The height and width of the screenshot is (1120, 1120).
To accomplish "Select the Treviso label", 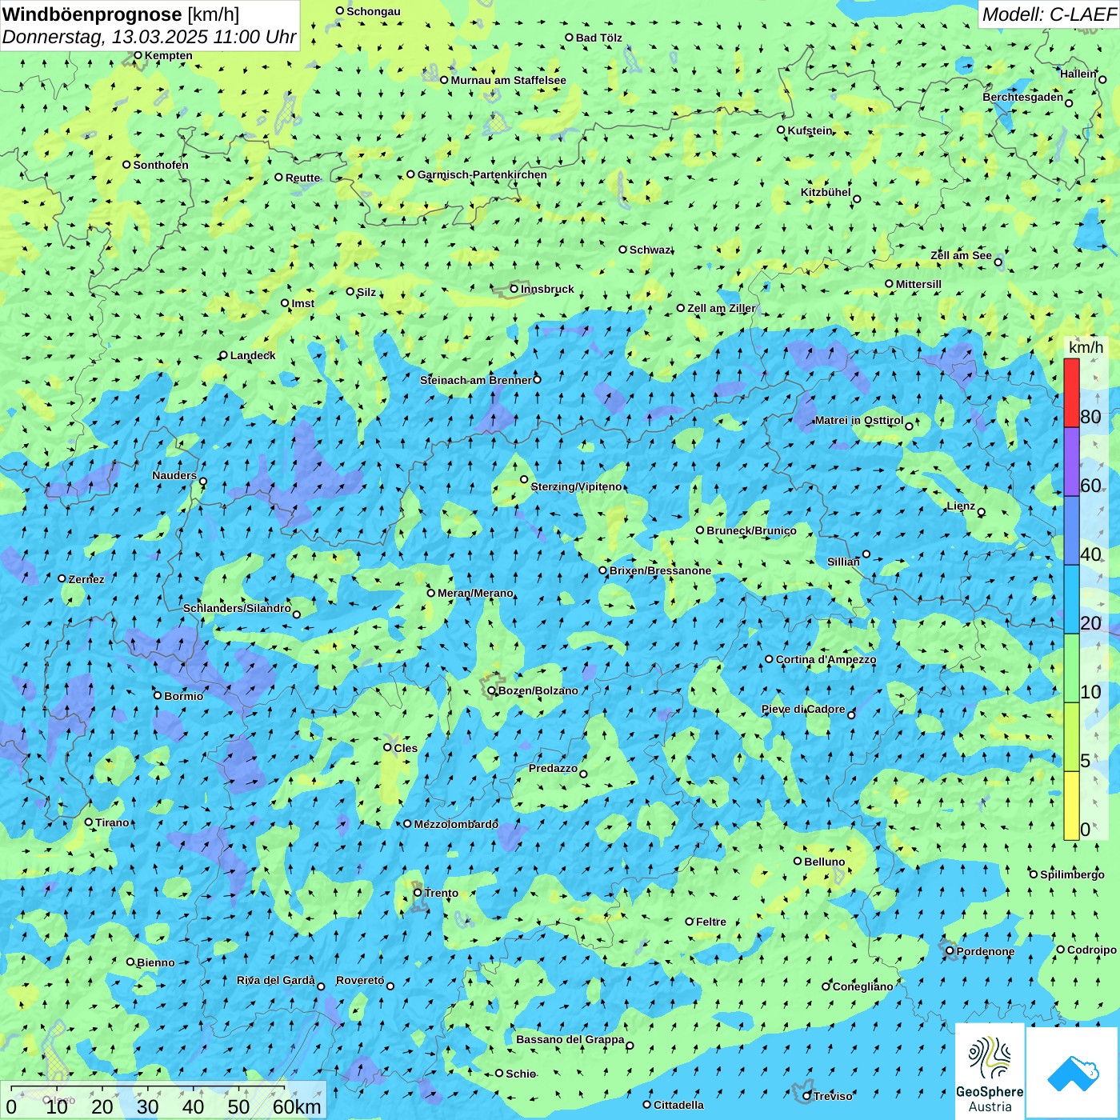I will pyautogui.click(x=833, y=1096).
